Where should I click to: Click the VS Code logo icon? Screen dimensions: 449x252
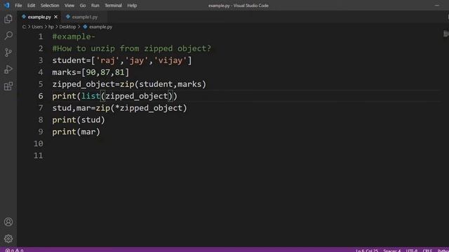point(6,5)
